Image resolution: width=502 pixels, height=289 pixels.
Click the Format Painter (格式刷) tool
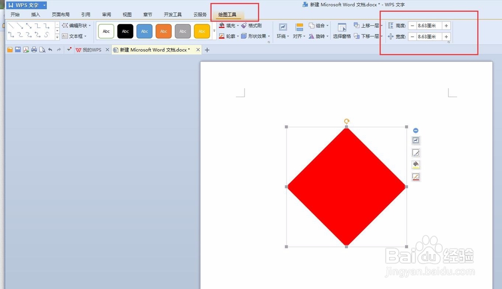(252, 26)
